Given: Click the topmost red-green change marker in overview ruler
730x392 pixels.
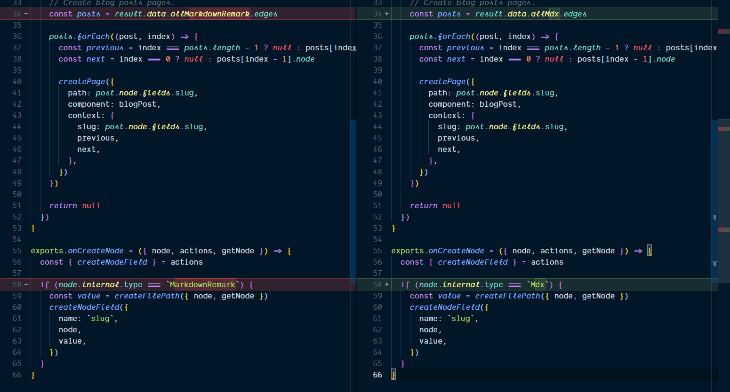Looking at the screenshot, I should [723, 31].
